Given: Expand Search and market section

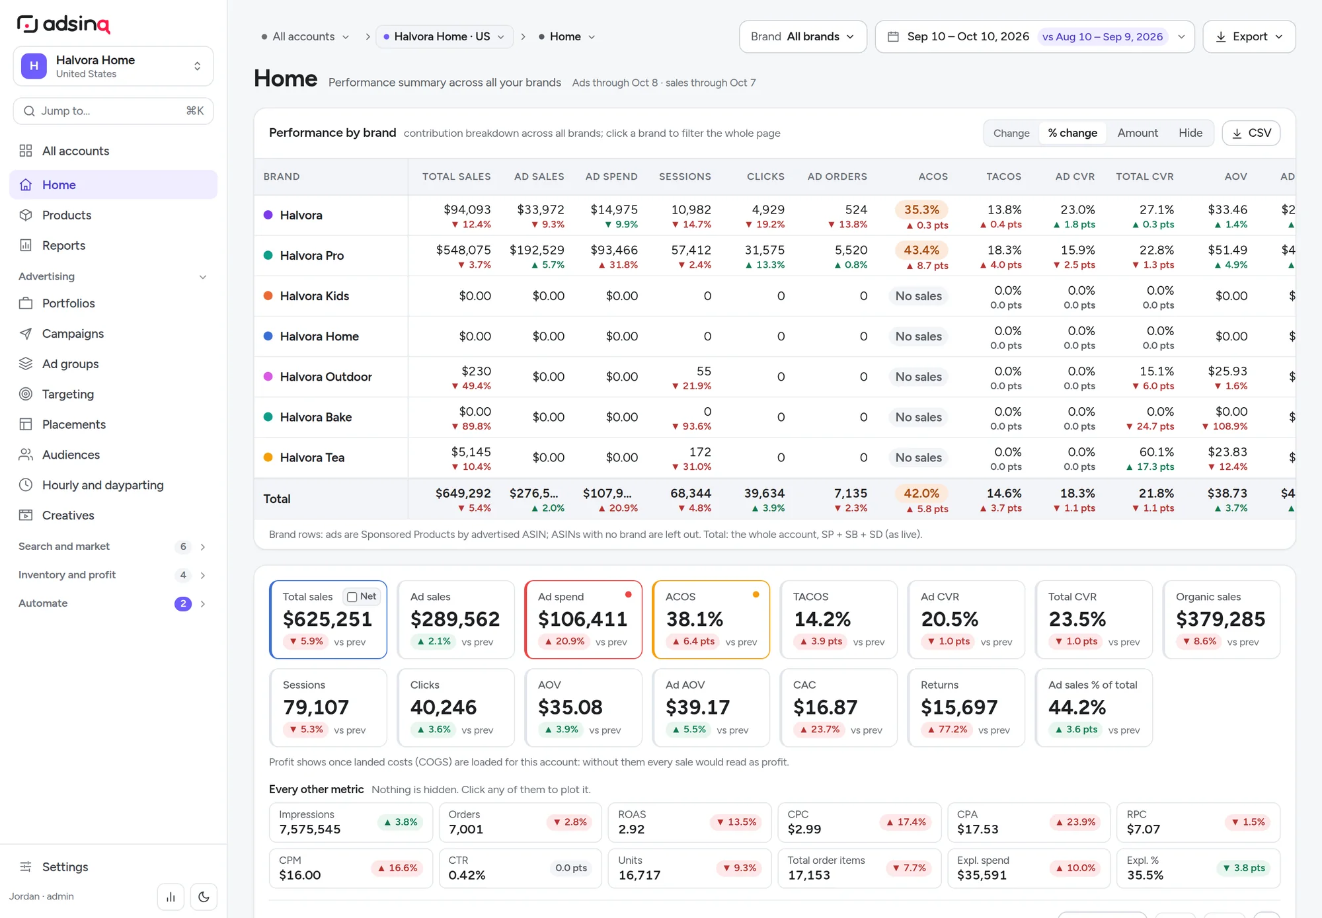Looking at the screenshot, I should [113, 547].
